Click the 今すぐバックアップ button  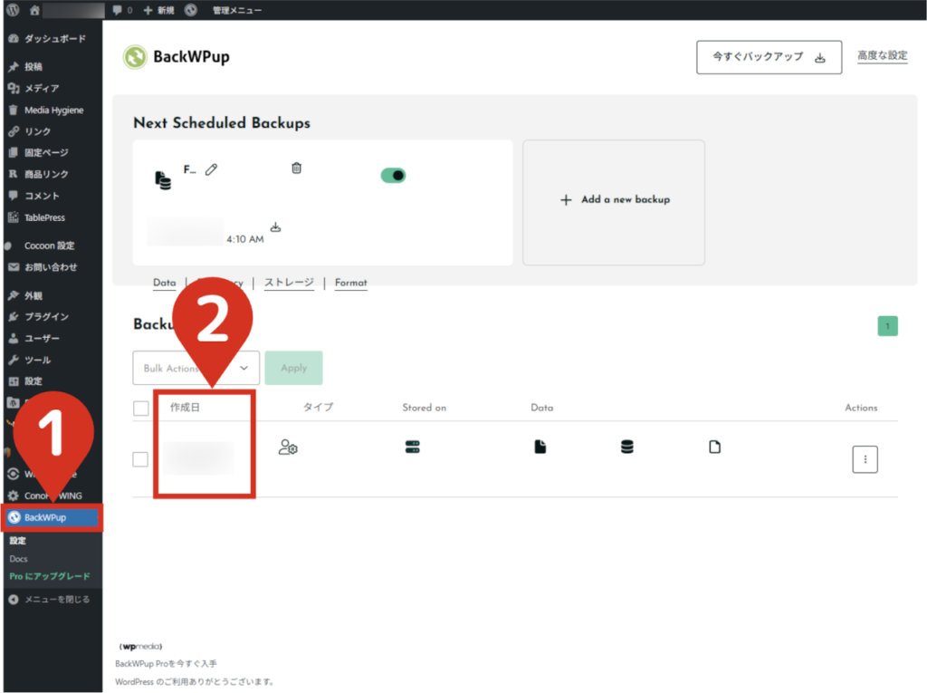(769, 57)
